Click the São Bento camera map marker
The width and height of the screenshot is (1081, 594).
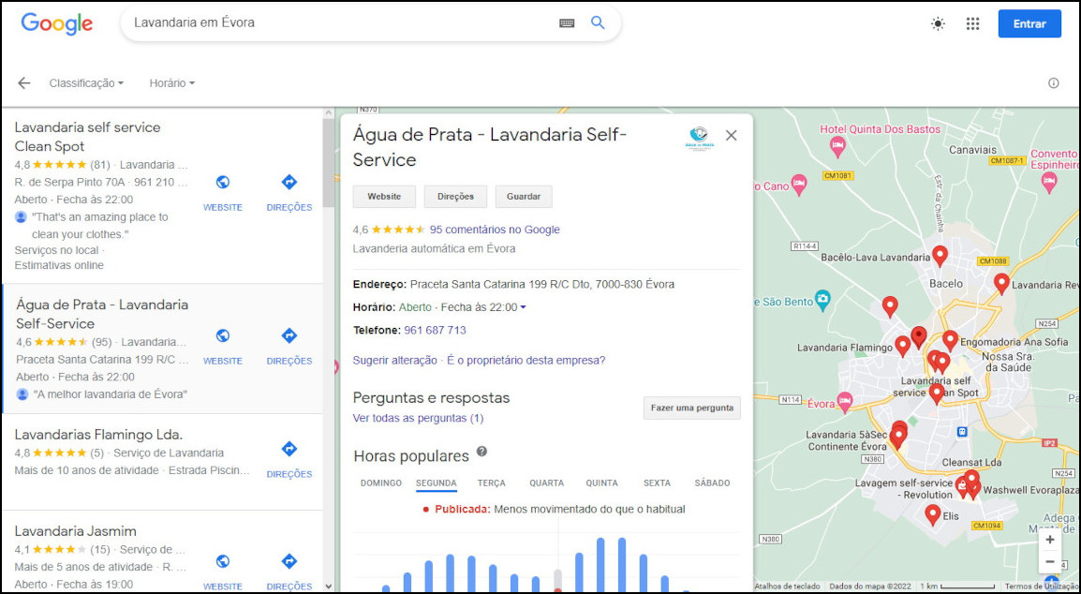[822, 300]
